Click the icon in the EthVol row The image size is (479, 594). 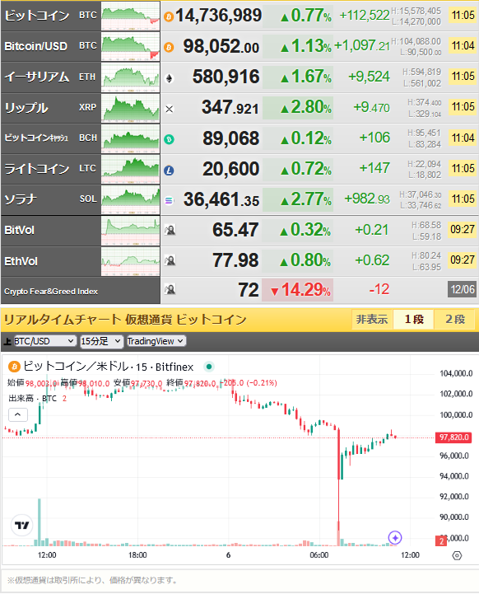point(170,260)
